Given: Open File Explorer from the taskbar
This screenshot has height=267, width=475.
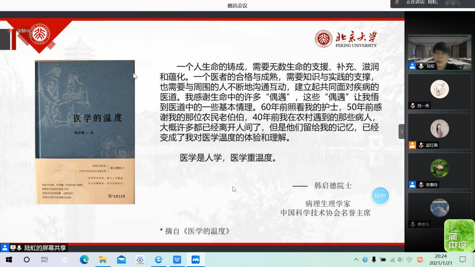Looking at the screenshot, I should point(102,260).
